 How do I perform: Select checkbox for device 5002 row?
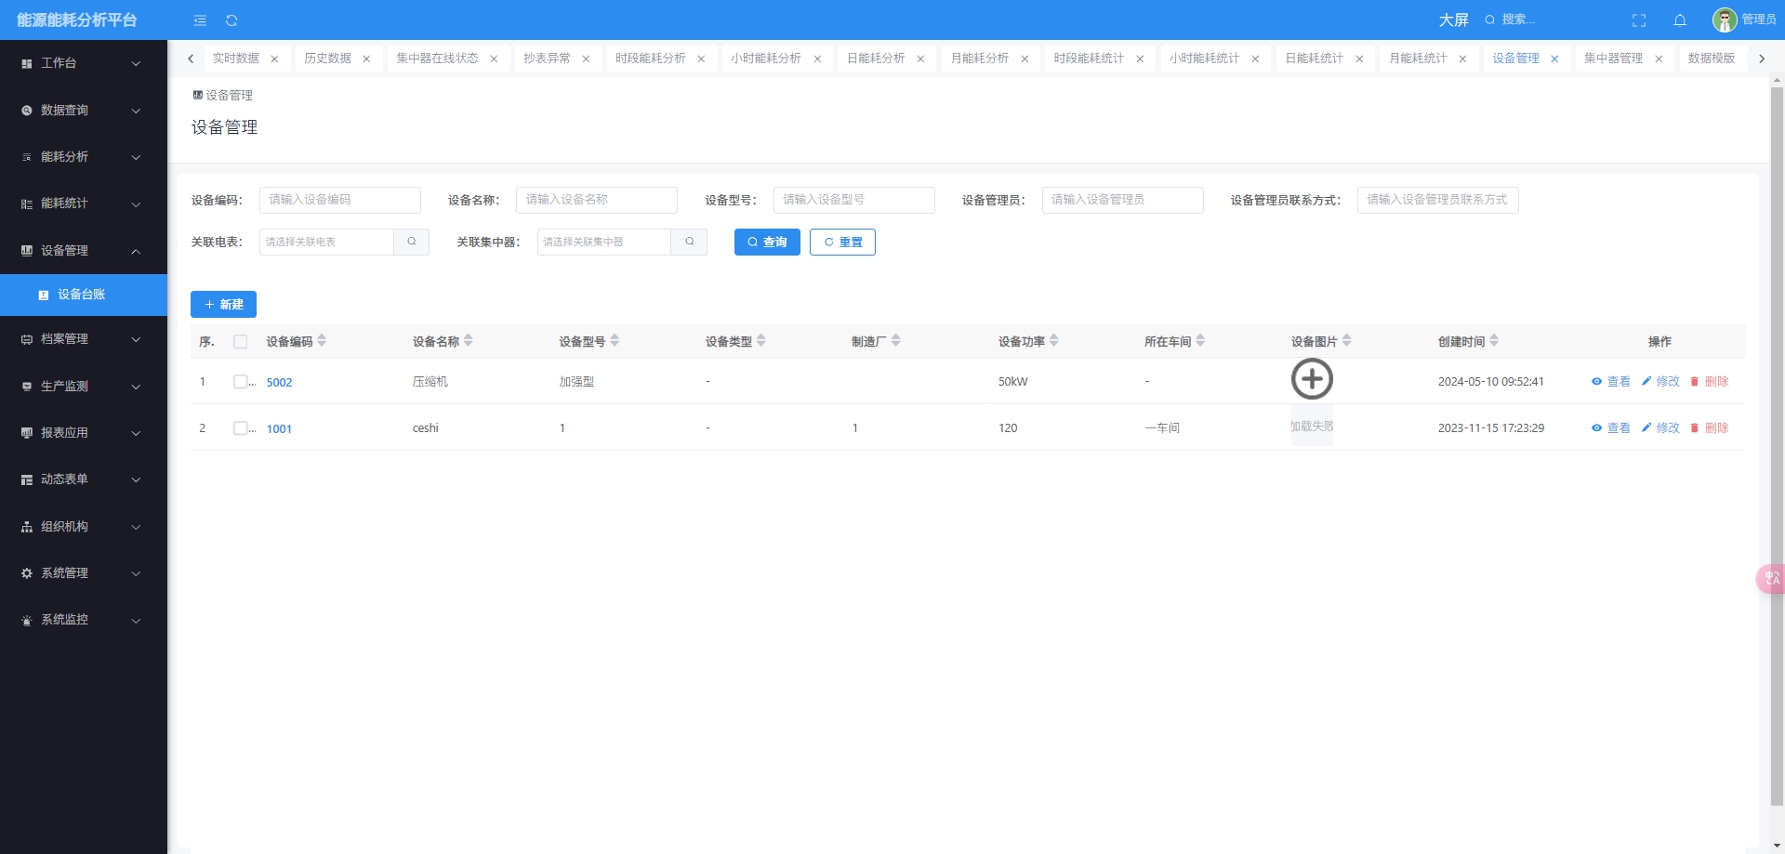(241, 382)
